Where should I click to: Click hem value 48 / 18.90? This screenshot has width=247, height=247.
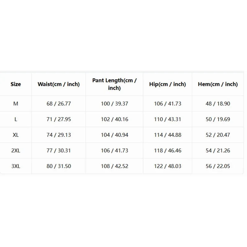(218, 104)
